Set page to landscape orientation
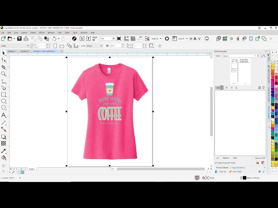The width and height of the screenshot is (278, 208). click(x=62, y=46)
